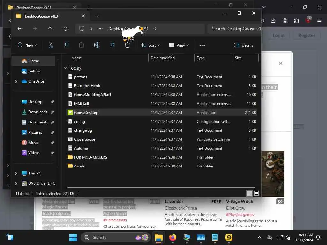Open the New dropdown menu
This screenshot has height=245, width=327.
coord(27,45)
